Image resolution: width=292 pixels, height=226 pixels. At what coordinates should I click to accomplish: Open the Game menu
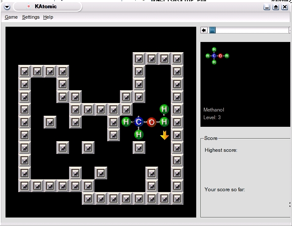click(11, 17)
